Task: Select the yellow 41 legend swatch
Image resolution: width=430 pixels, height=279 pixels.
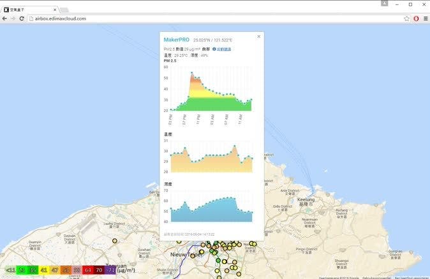Action: click(x=44, y=270)
